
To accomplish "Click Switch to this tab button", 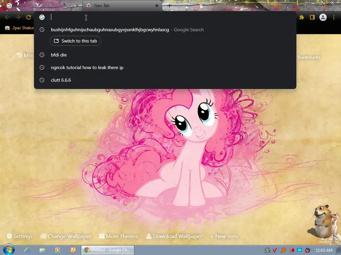I will 75,41.
